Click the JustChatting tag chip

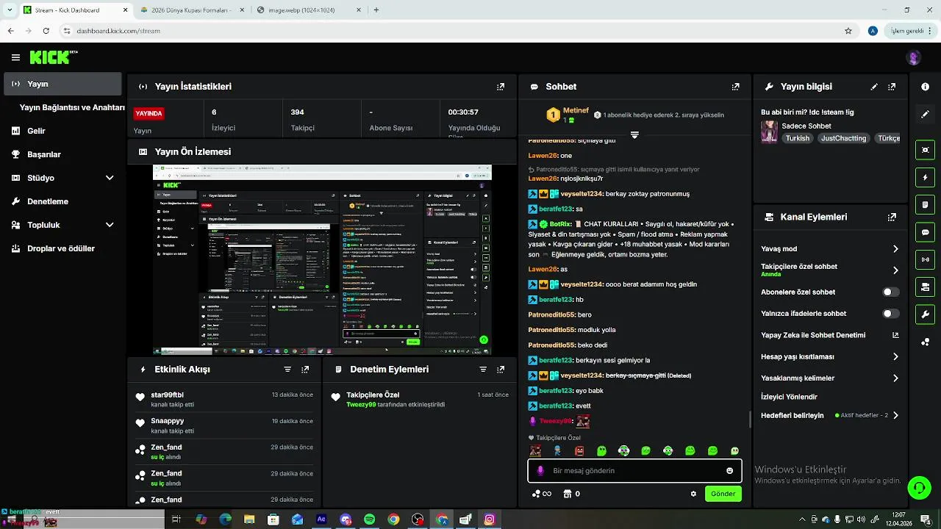coord(844,138)
